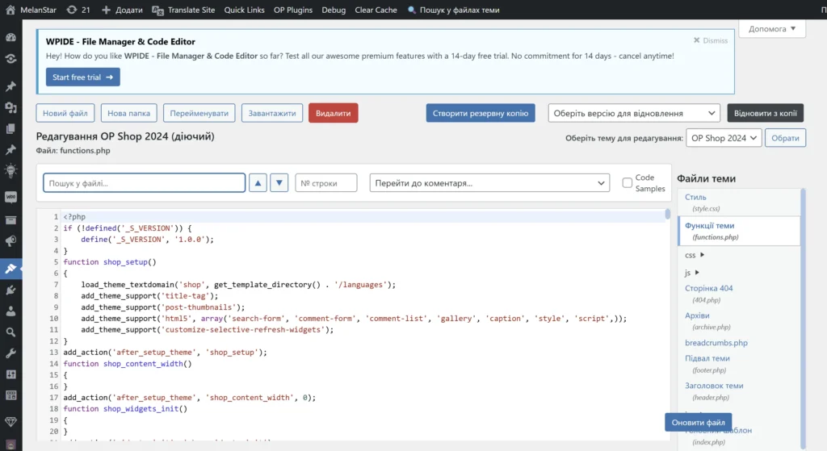Click the Start free trial button

pos(83,77)
